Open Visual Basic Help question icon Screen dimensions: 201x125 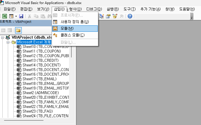pyautogui.click(x=130, y=16)
